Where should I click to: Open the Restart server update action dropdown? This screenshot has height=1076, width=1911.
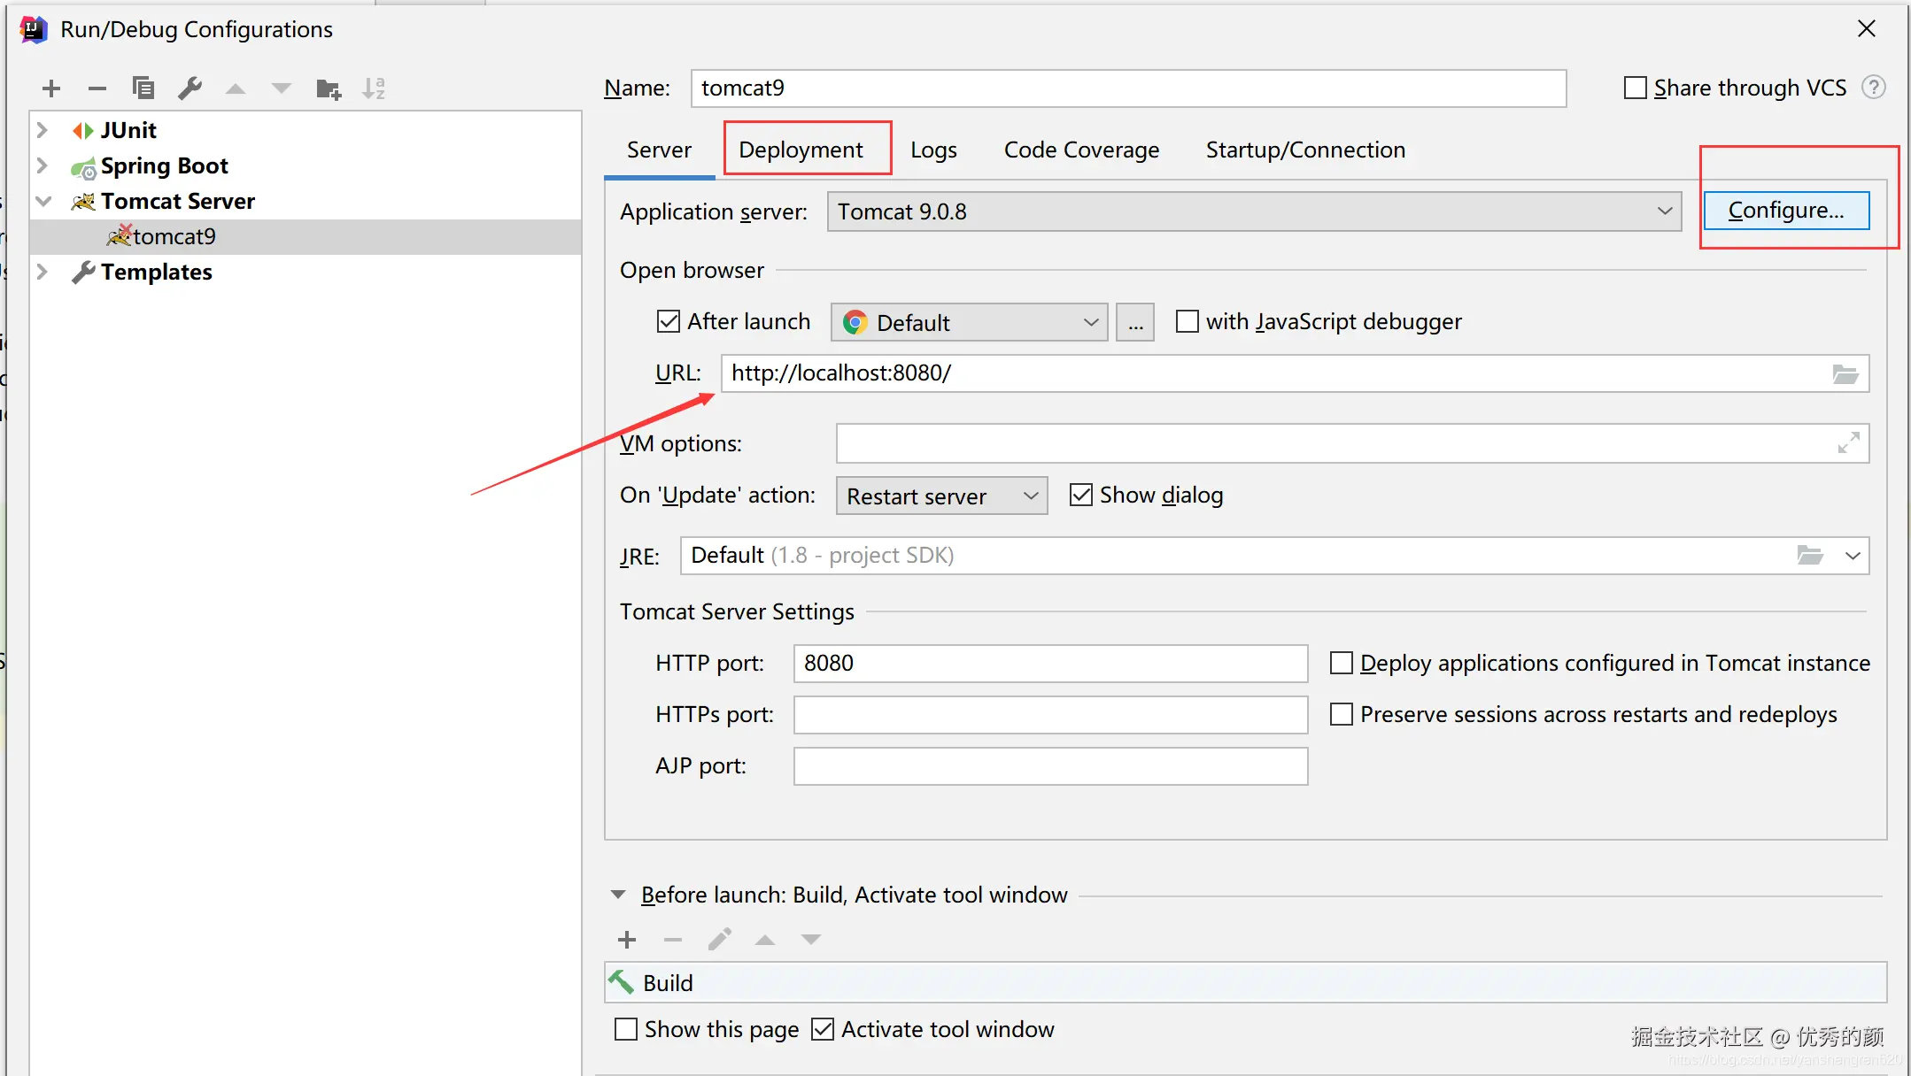941,496
